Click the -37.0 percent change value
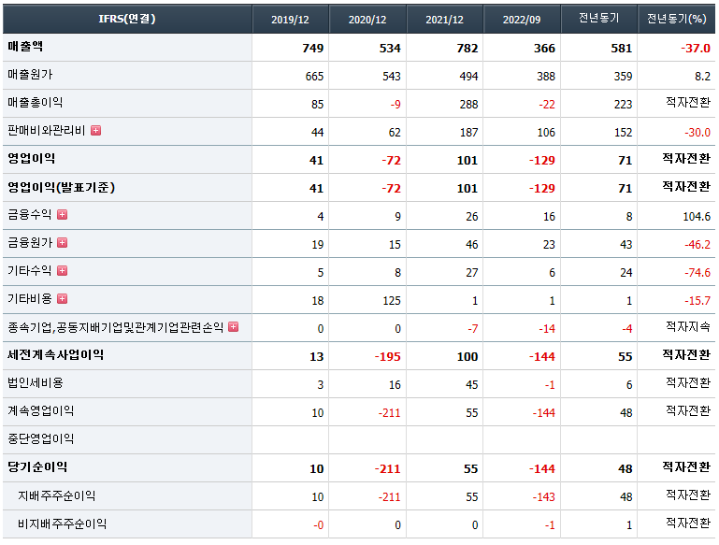The width and height of the screenshot is (719, 545). (695, 48)
